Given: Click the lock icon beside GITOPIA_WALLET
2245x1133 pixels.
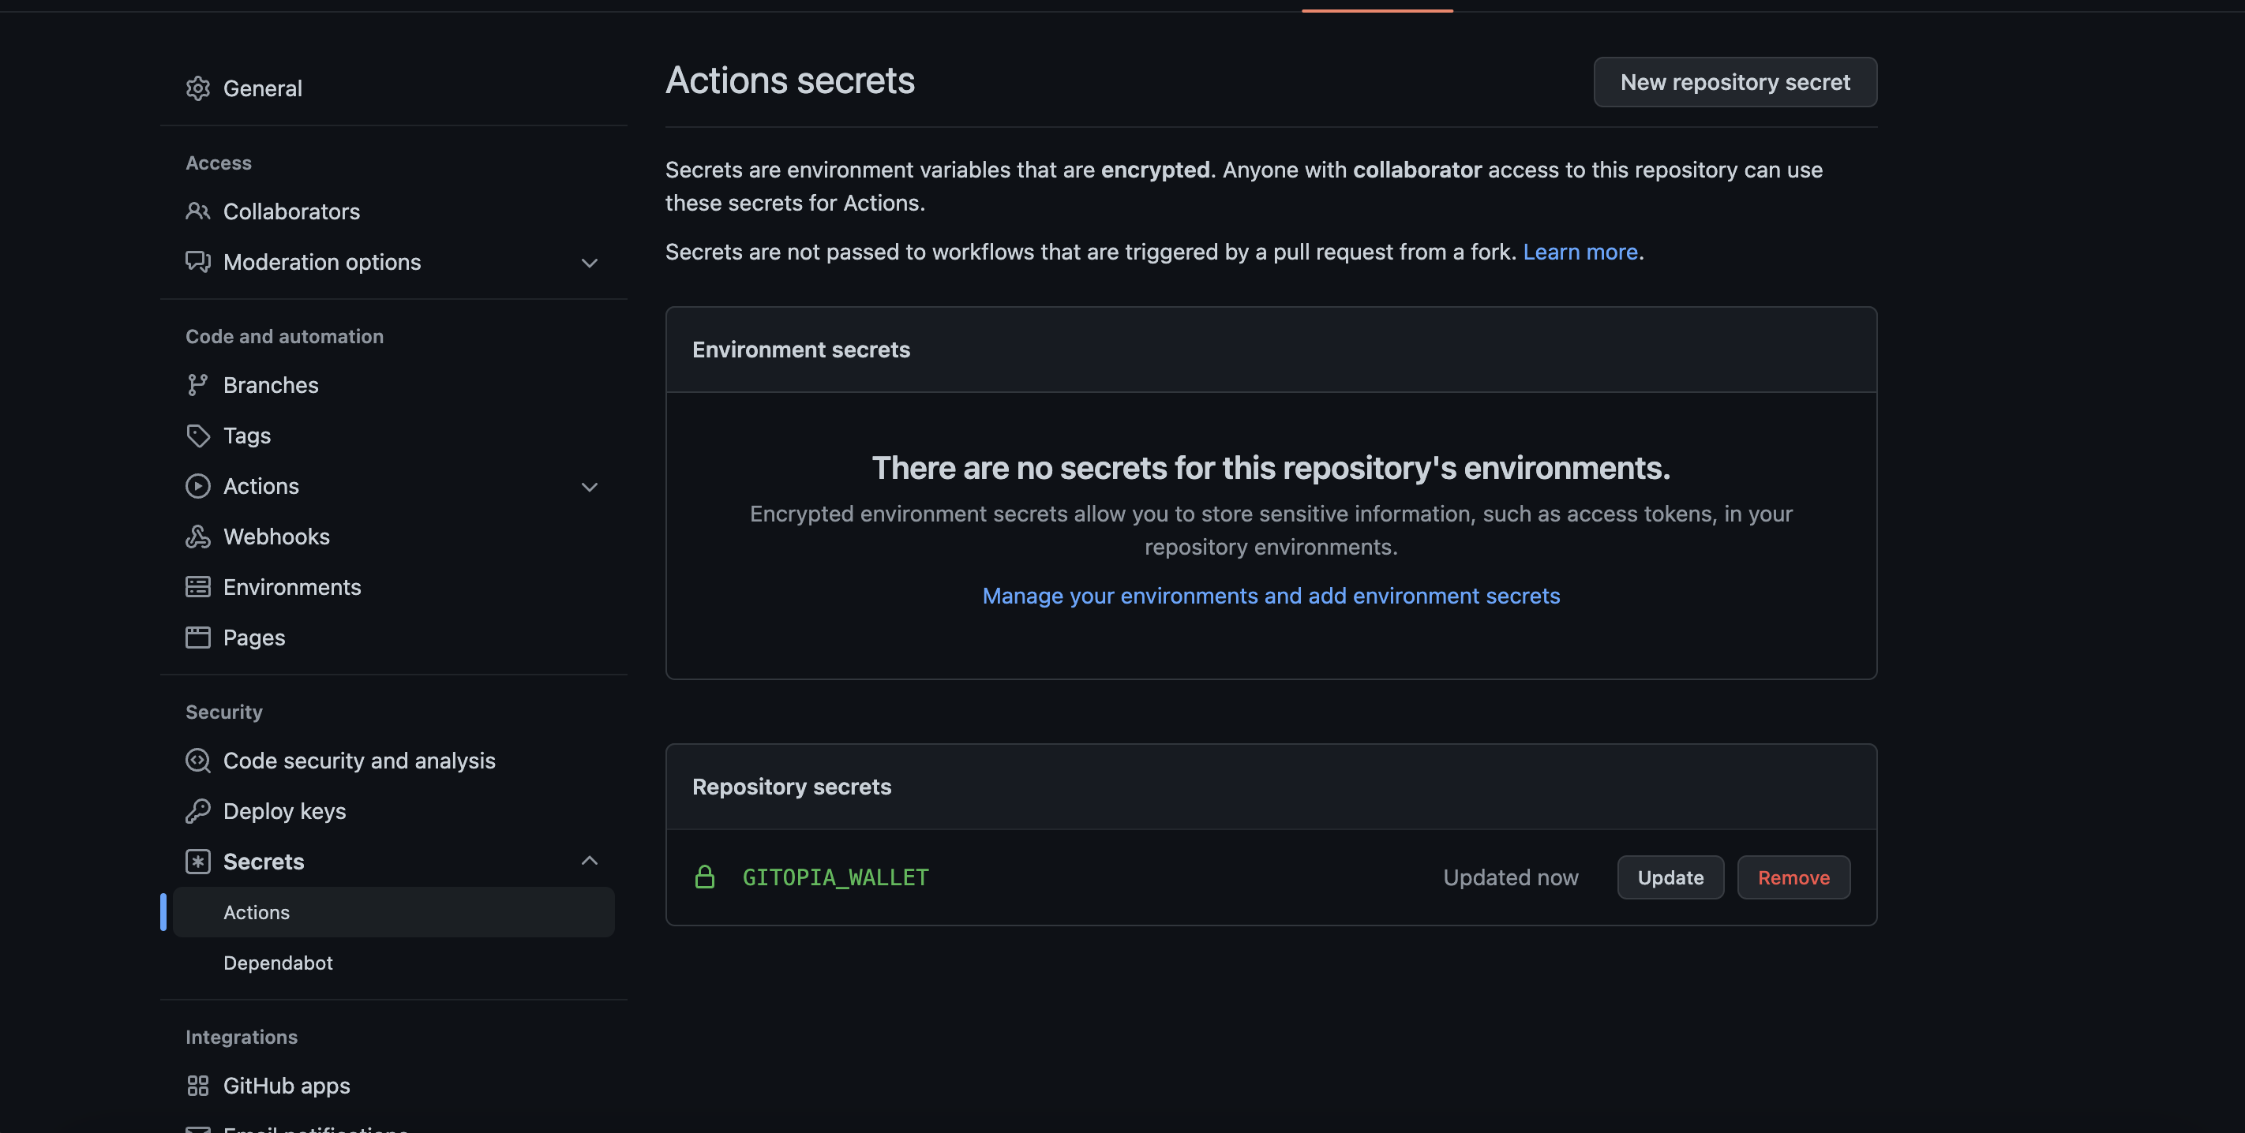Looking at the screenshot, I should pyautogui.click(x=705, y=877).
